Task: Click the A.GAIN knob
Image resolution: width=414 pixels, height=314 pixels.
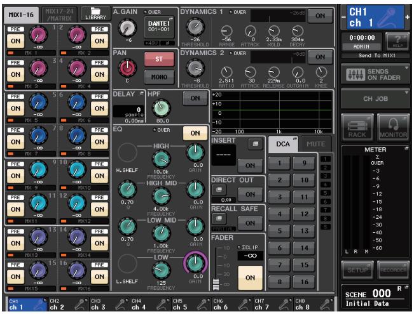Action: (x=128, y=28)
